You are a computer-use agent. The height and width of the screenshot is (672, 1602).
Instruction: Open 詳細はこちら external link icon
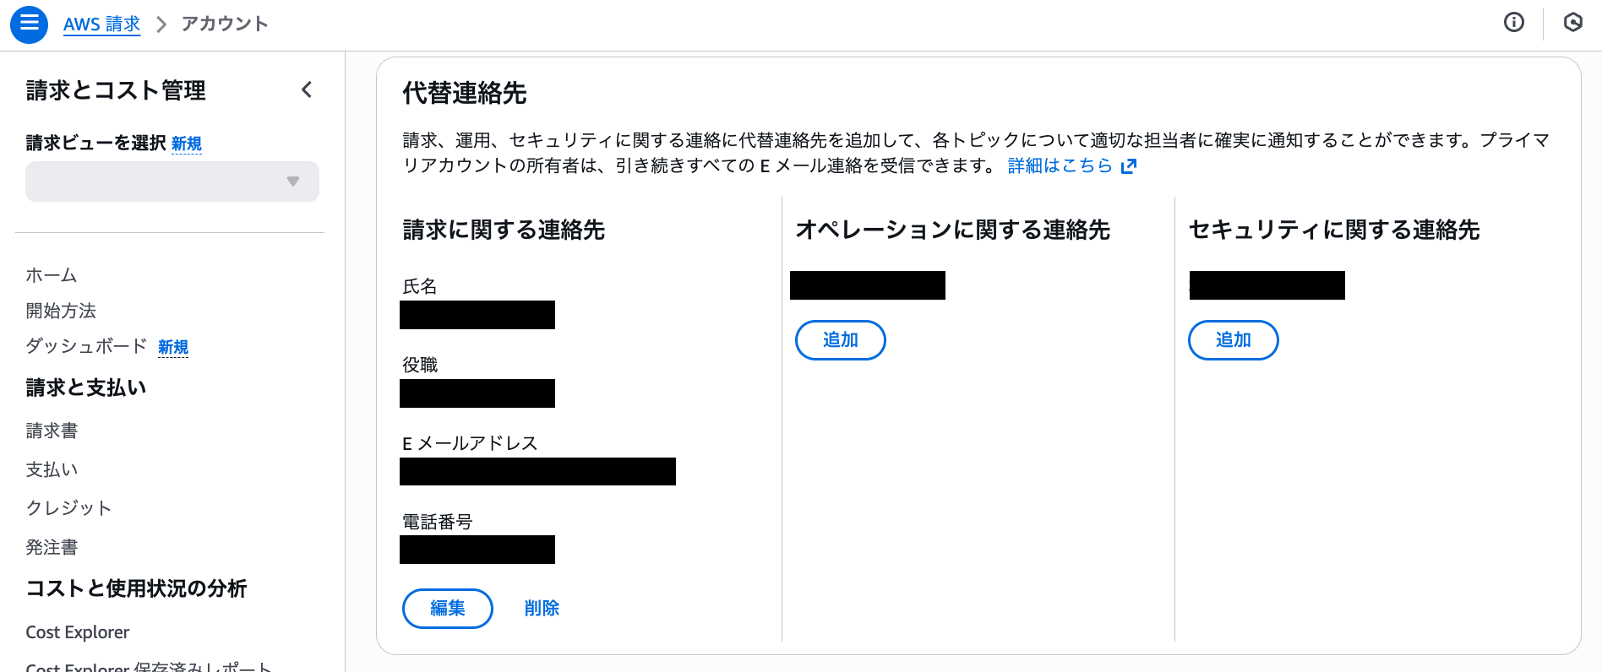coord(1129,165)
